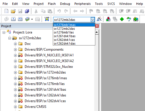Click the Undo arrow icon
The width and height of the screenshot is (145, 111).
(x=59, y=11)
